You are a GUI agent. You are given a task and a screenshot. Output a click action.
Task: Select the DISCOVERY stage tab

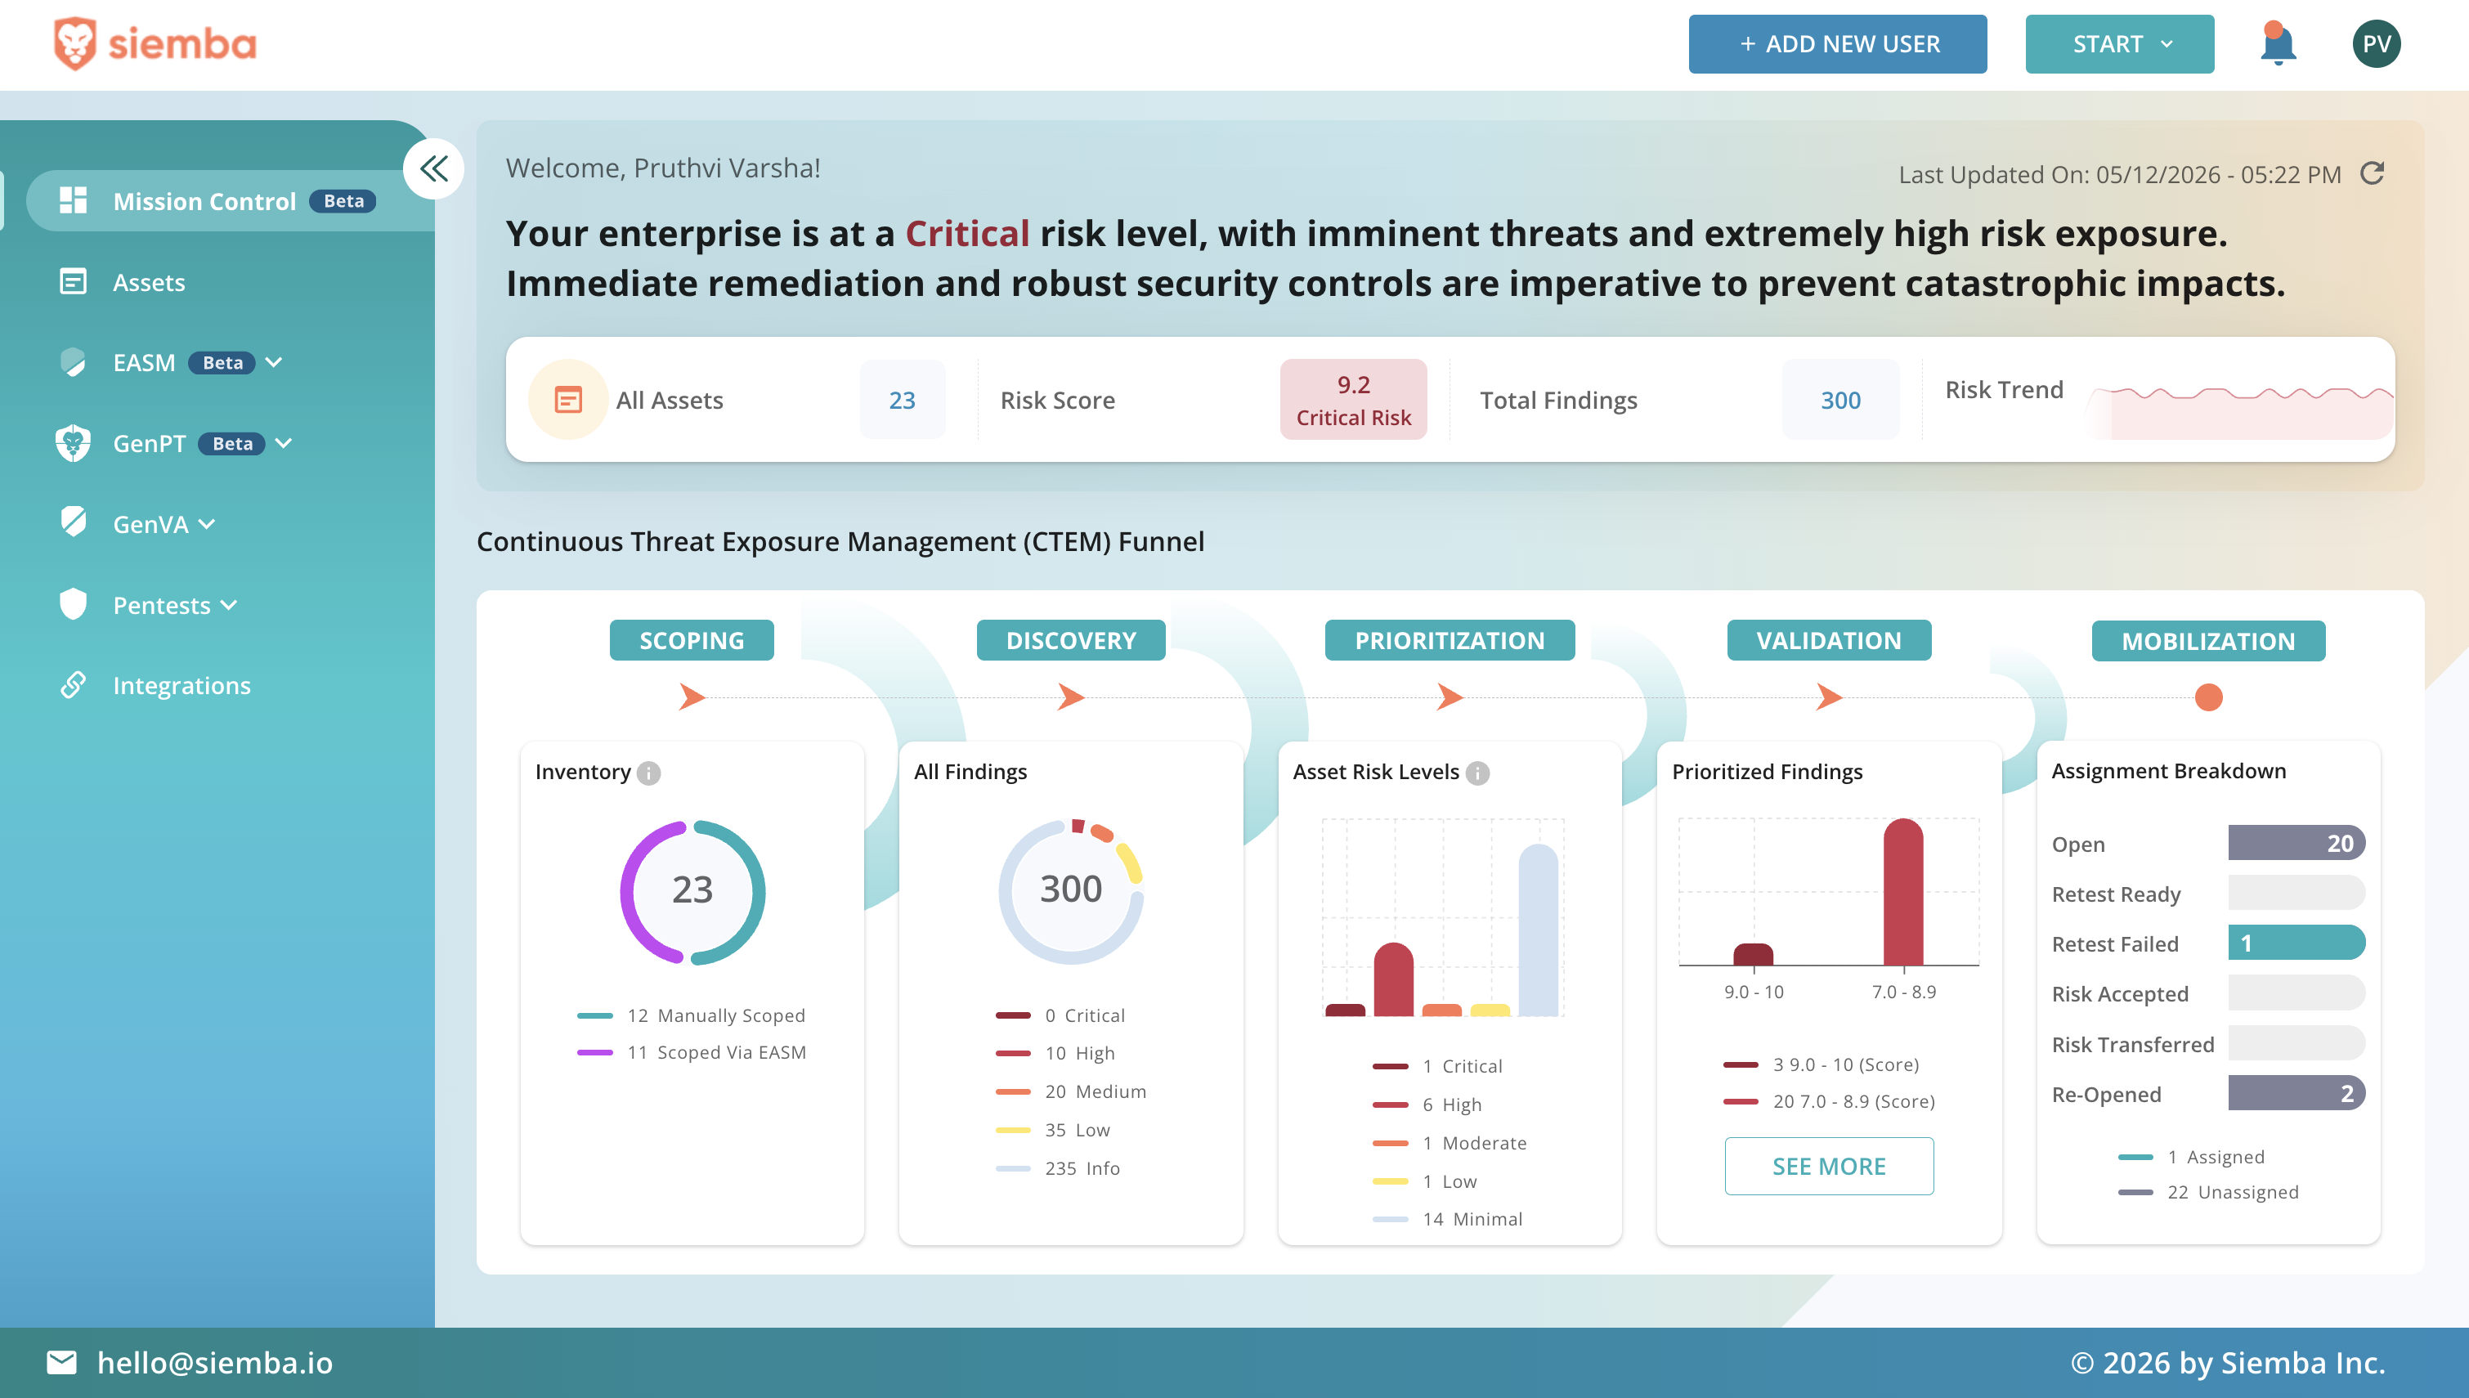[1070, 640]
